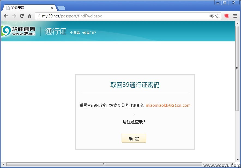Click the scroll up arrow
The height and width of the screenshot is (168, 241).
pyautogui.click(x=237, y=23)
